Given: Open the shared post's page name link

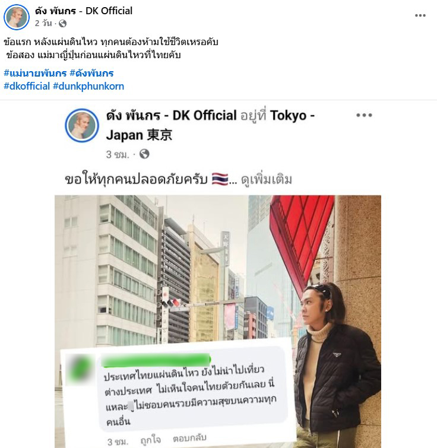Looking at the screenshot, I should [x=172, y=116].
